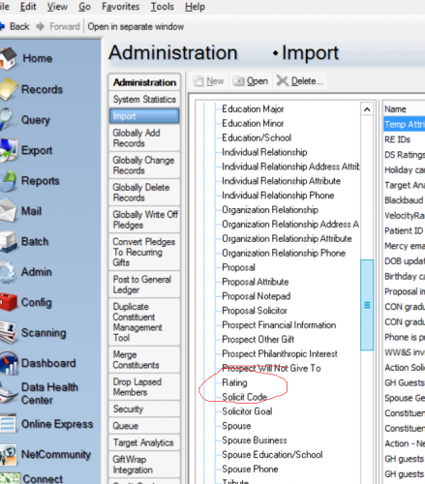The image size is (425, 484).
Task: Open the Data Health Center icon
Action: point(8,393)
